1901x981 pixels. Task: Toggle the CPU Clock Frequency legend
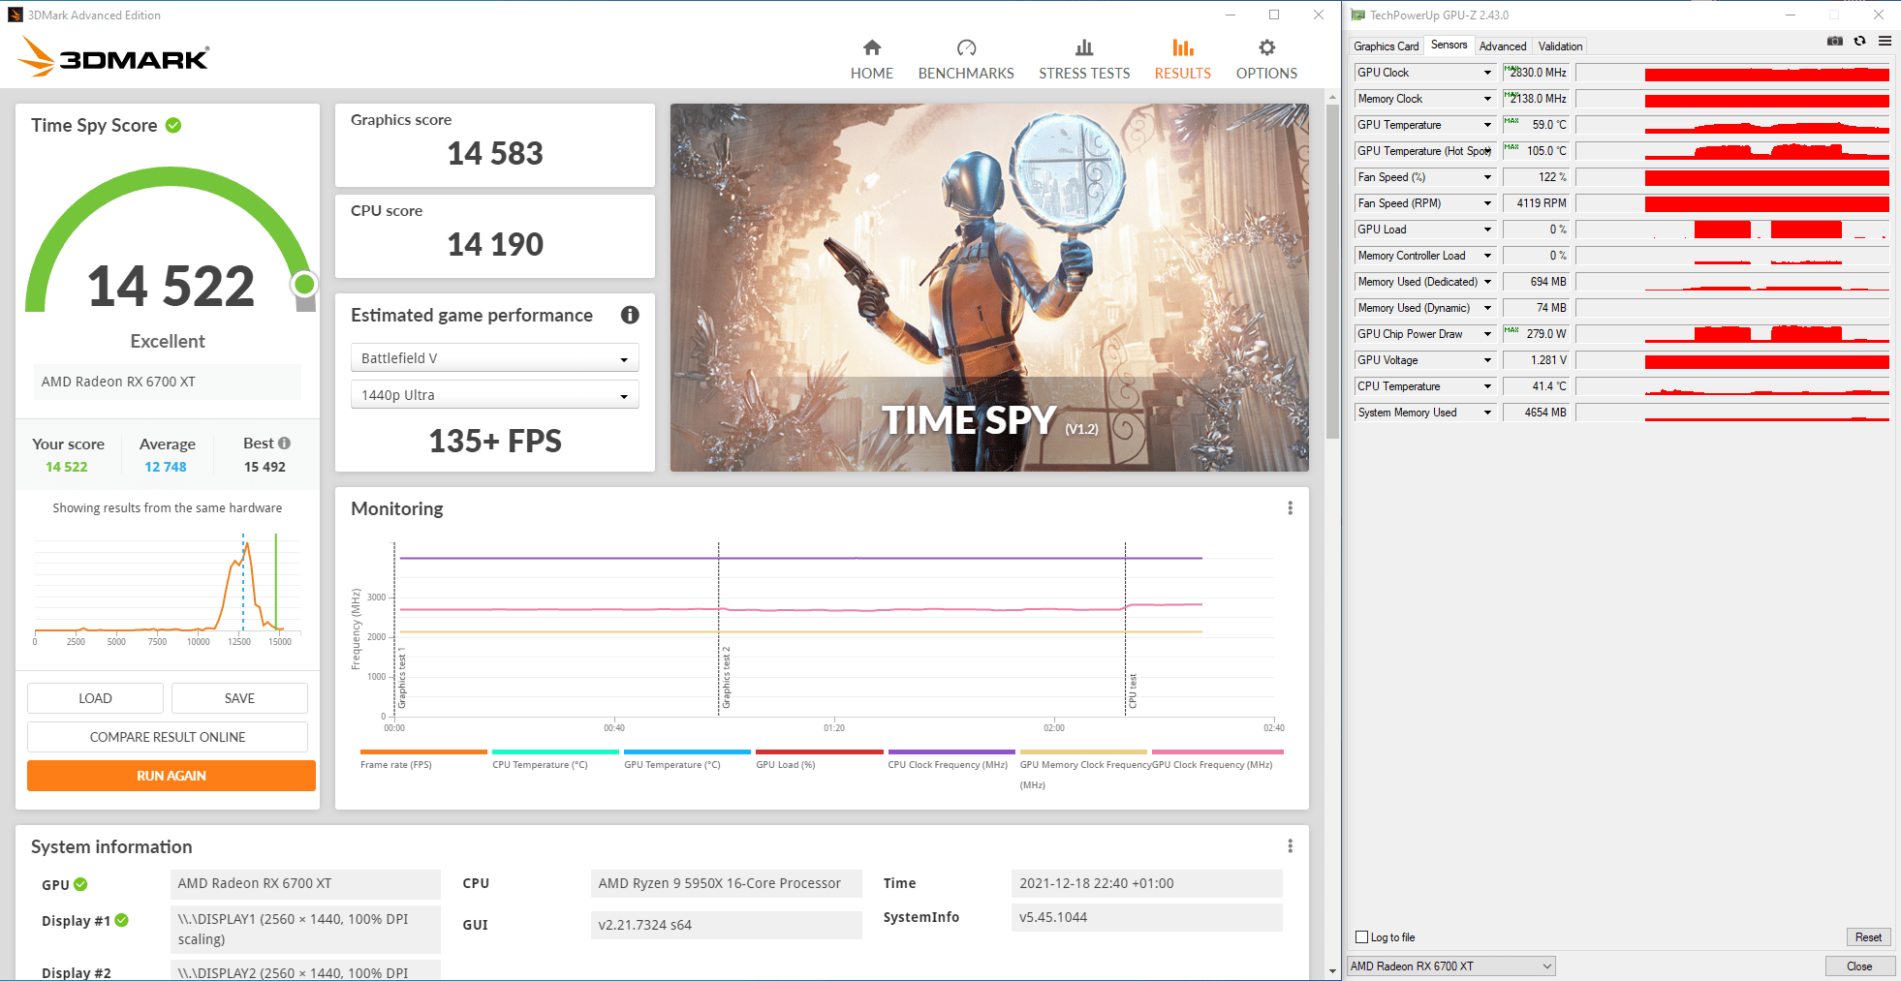[x=951, y=758]
